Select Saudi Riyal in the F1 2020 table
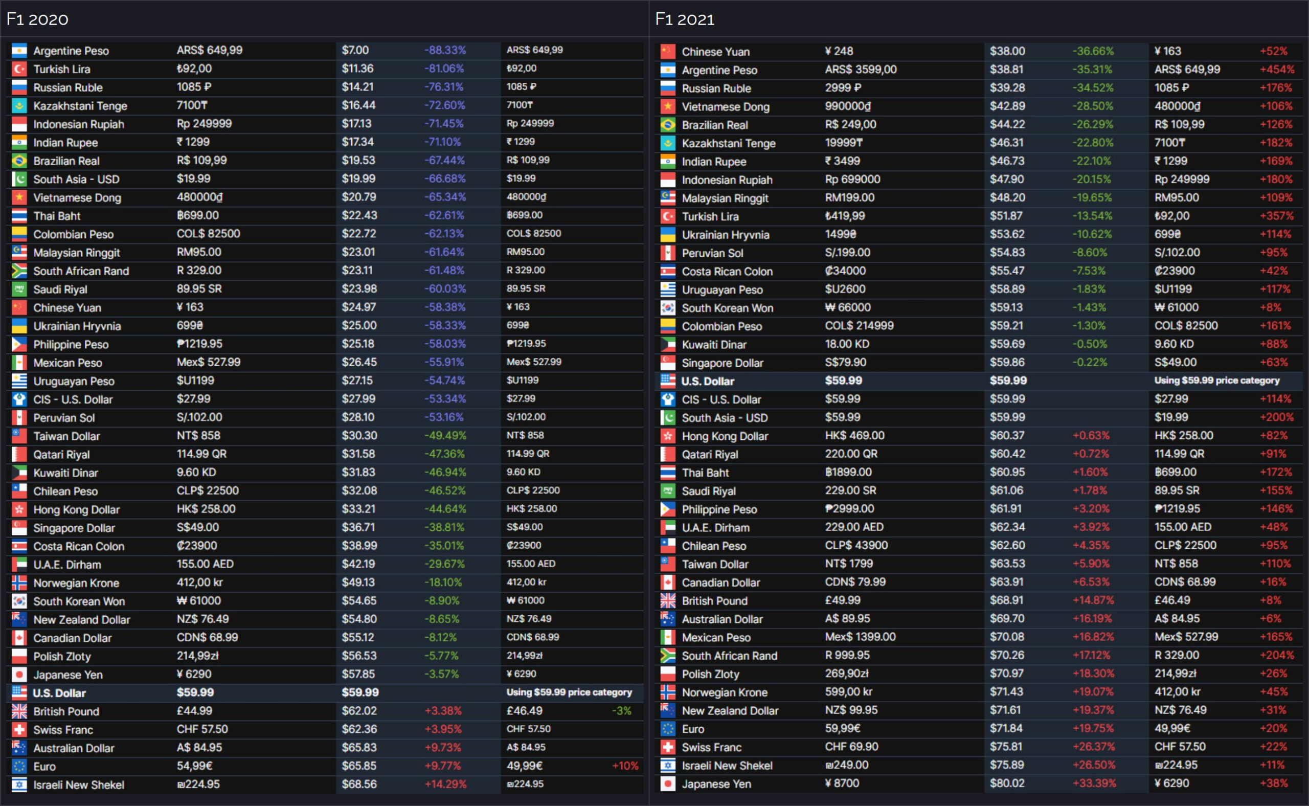Image resolution: width=1309 pixels, height=806 pixels. tap(60, 289)
